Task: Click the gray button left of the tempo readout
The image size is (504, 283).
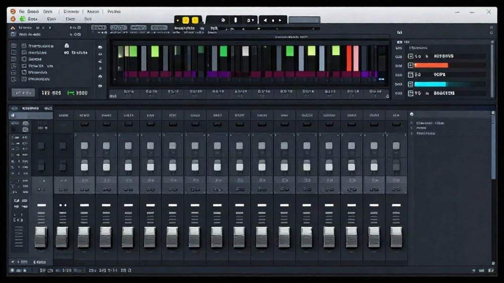Action: point(23,93)
